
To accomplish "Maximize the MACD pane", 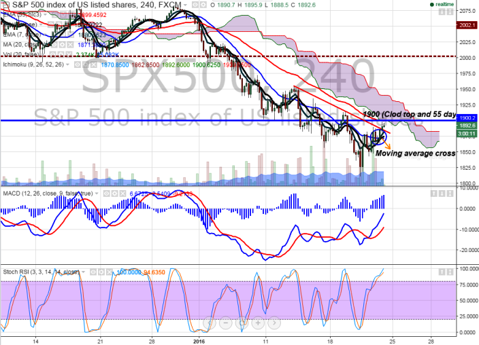I will pyautogui.click(x=450, y=194).
